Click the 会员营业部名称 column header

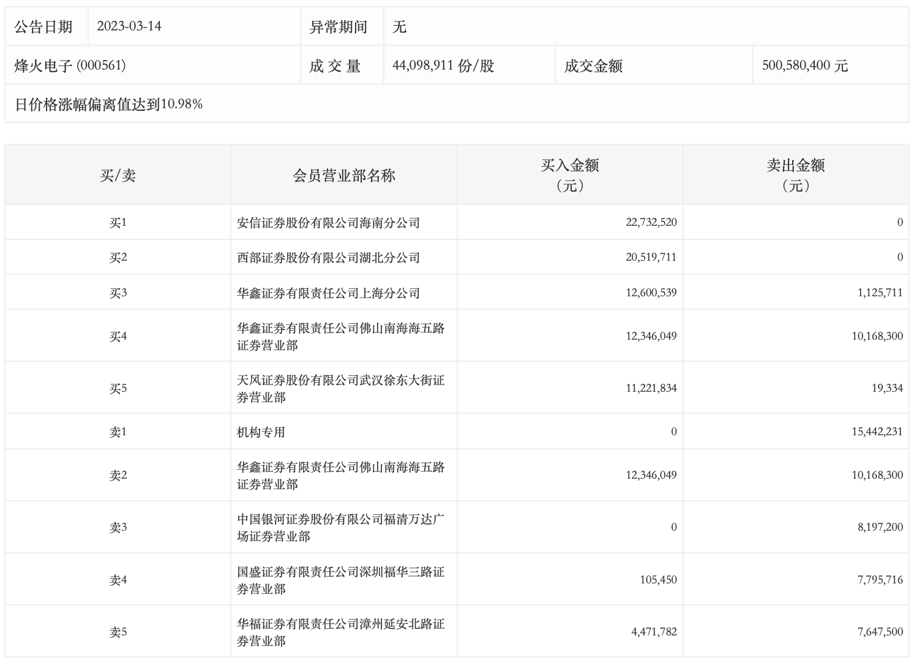coord(344,176)
